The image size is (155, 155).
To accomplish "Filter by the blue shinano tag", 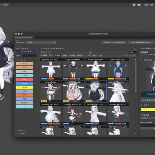I will pyautogui.click(x=25, y=83).
